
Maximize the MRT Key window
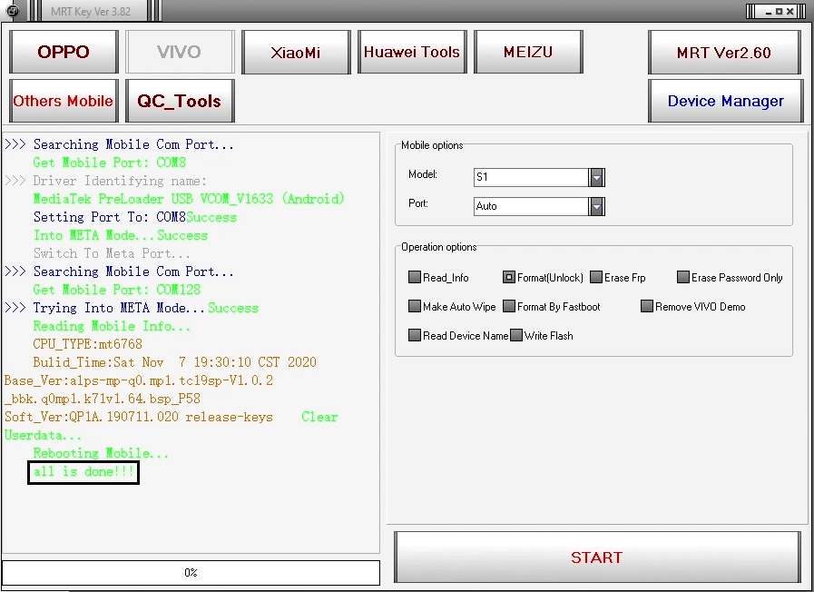pyautogui.click(x=780, y=12)
